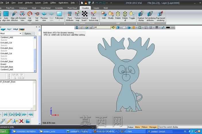Screen dimensions: 202x134
Task: Open the Texture map tool
Action: (77, 16)
